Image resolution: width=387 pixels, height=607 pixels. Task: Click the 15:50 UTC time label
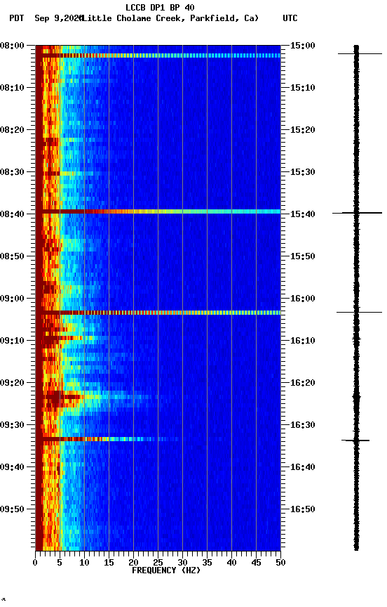(x=303, y=256)
